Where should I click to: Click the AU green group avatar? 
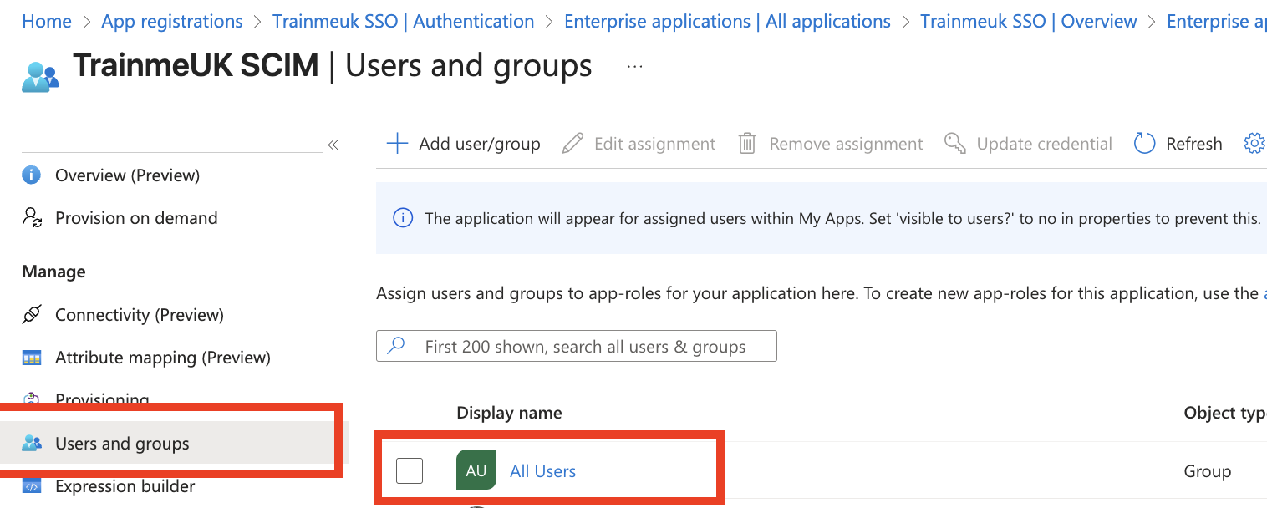[x=476, y=470]
